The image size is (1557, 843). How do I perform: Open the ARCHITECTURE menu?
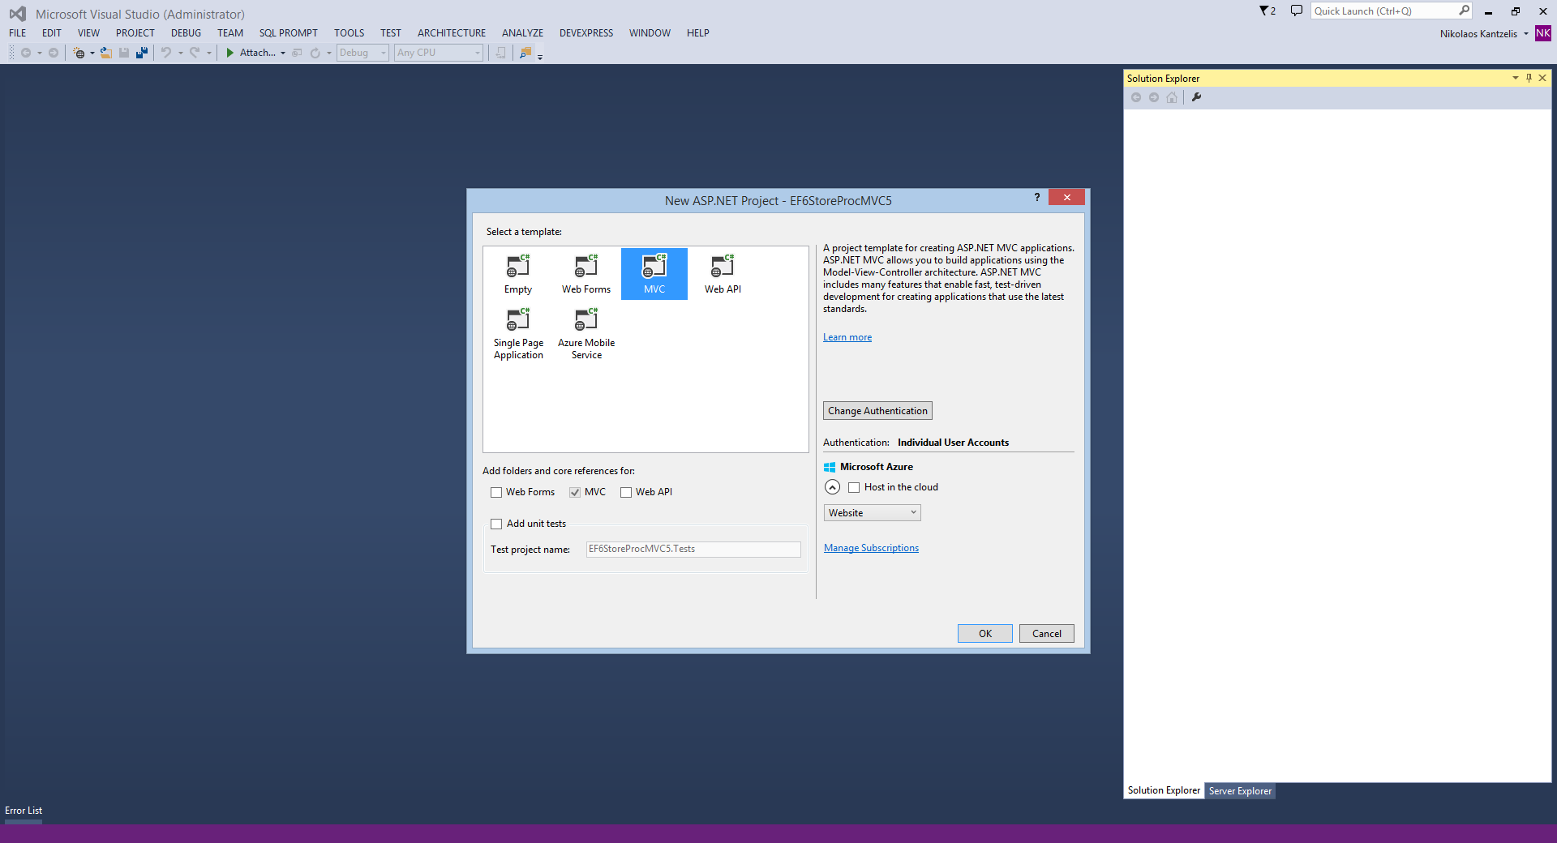point(452,33)
